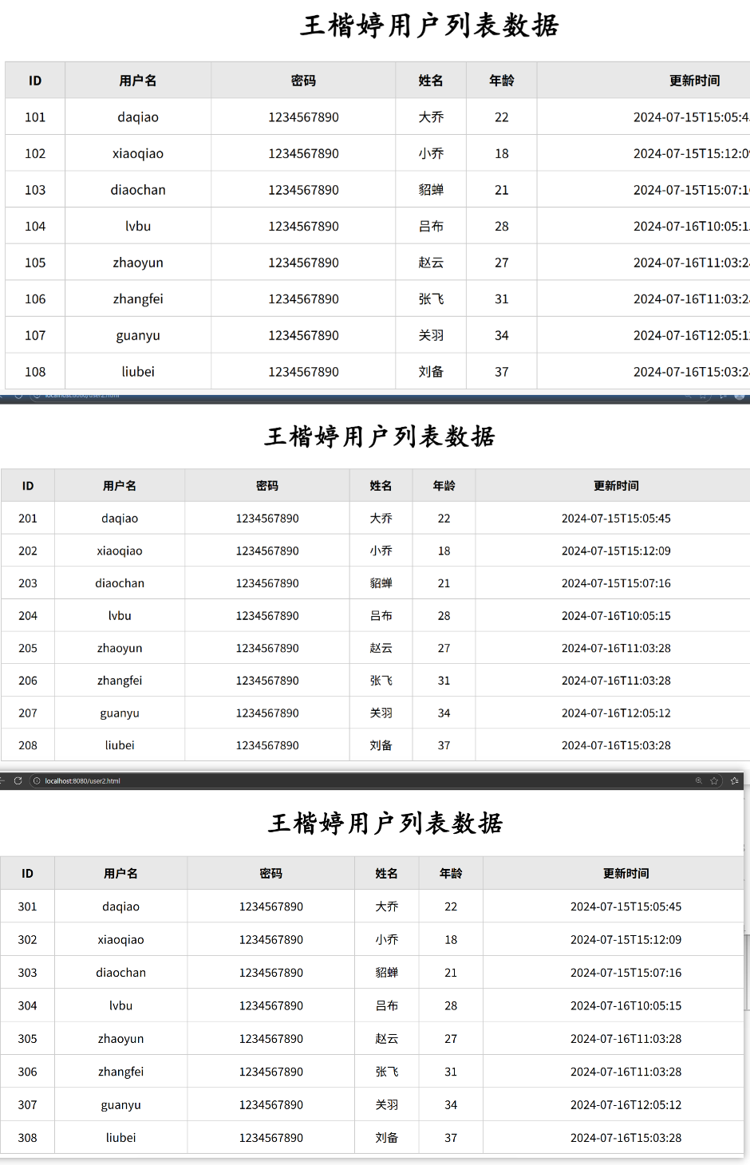Click 用户名 header in the first table
The width and height of the screenshot is (750, 1165).
click(x=138, y=81)
